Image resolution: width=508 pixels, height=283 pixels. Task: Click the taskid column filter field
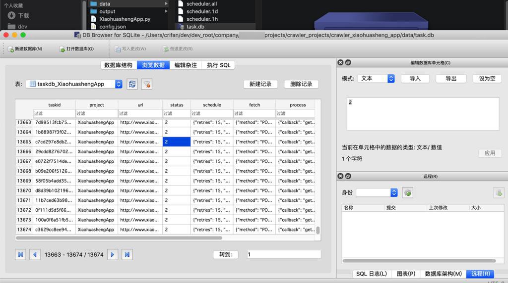54,113
